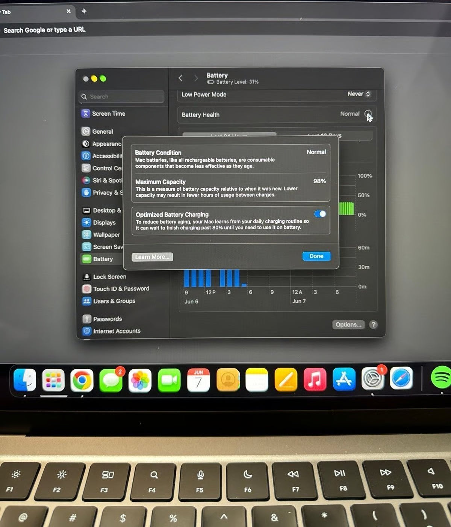451x527 pixels.
Task: Select the Displays settings icon
Action: point(86,222)
